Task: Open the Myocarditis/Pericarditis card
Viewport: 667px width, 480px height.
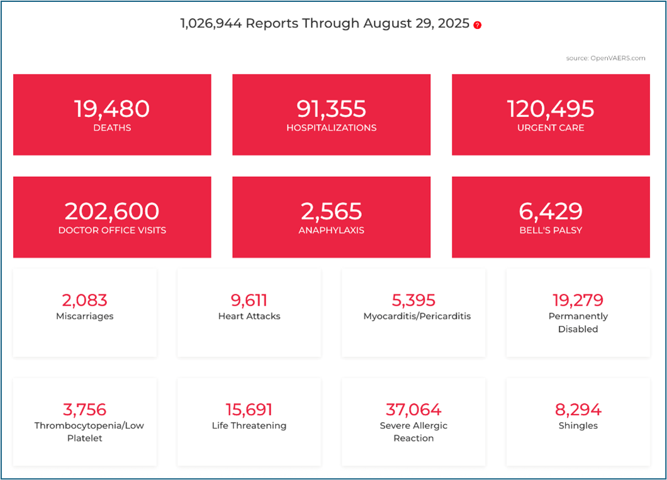Action: click(x=413, y=313)
